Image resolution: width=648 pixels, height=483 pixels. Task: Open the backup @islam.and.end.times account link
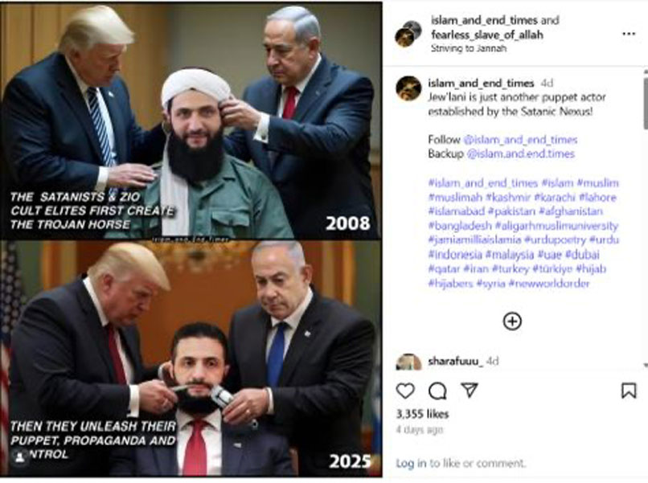(x=521, y=154)
